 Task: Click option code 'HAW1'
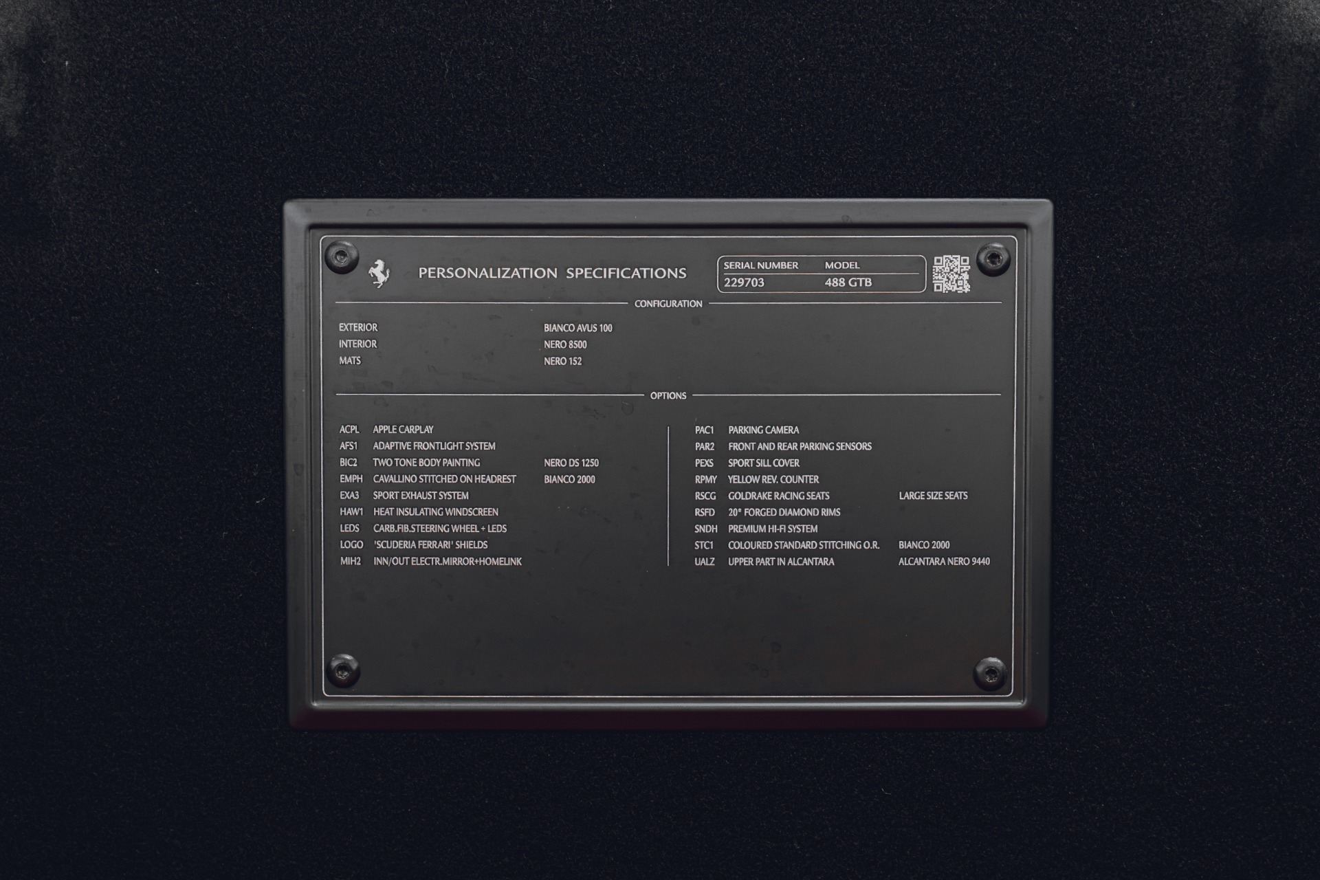coord(351,511)
